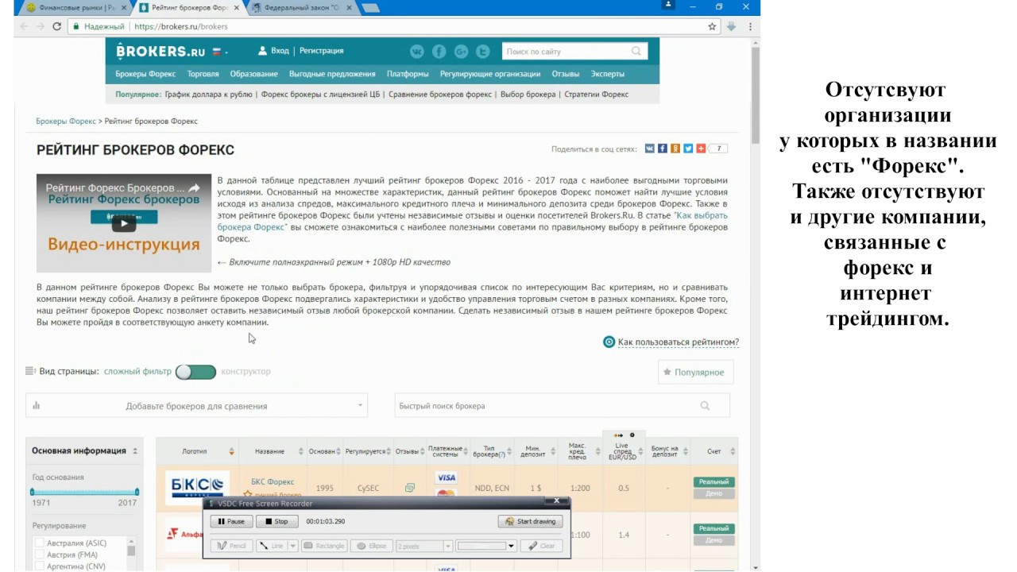Click the share arrow on video thumbnail

click(x=195, y=188)
